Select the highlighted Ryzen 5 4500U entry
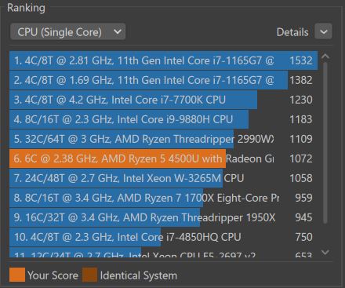This screenshot has height=288, width=345. coord(164,159)
